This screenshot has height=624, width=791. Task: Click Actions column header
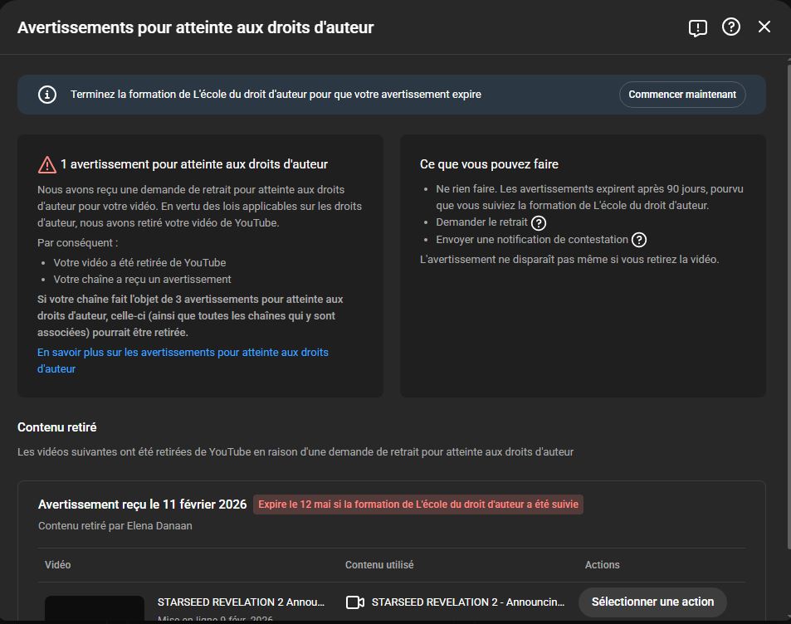[x=603, y=565]
